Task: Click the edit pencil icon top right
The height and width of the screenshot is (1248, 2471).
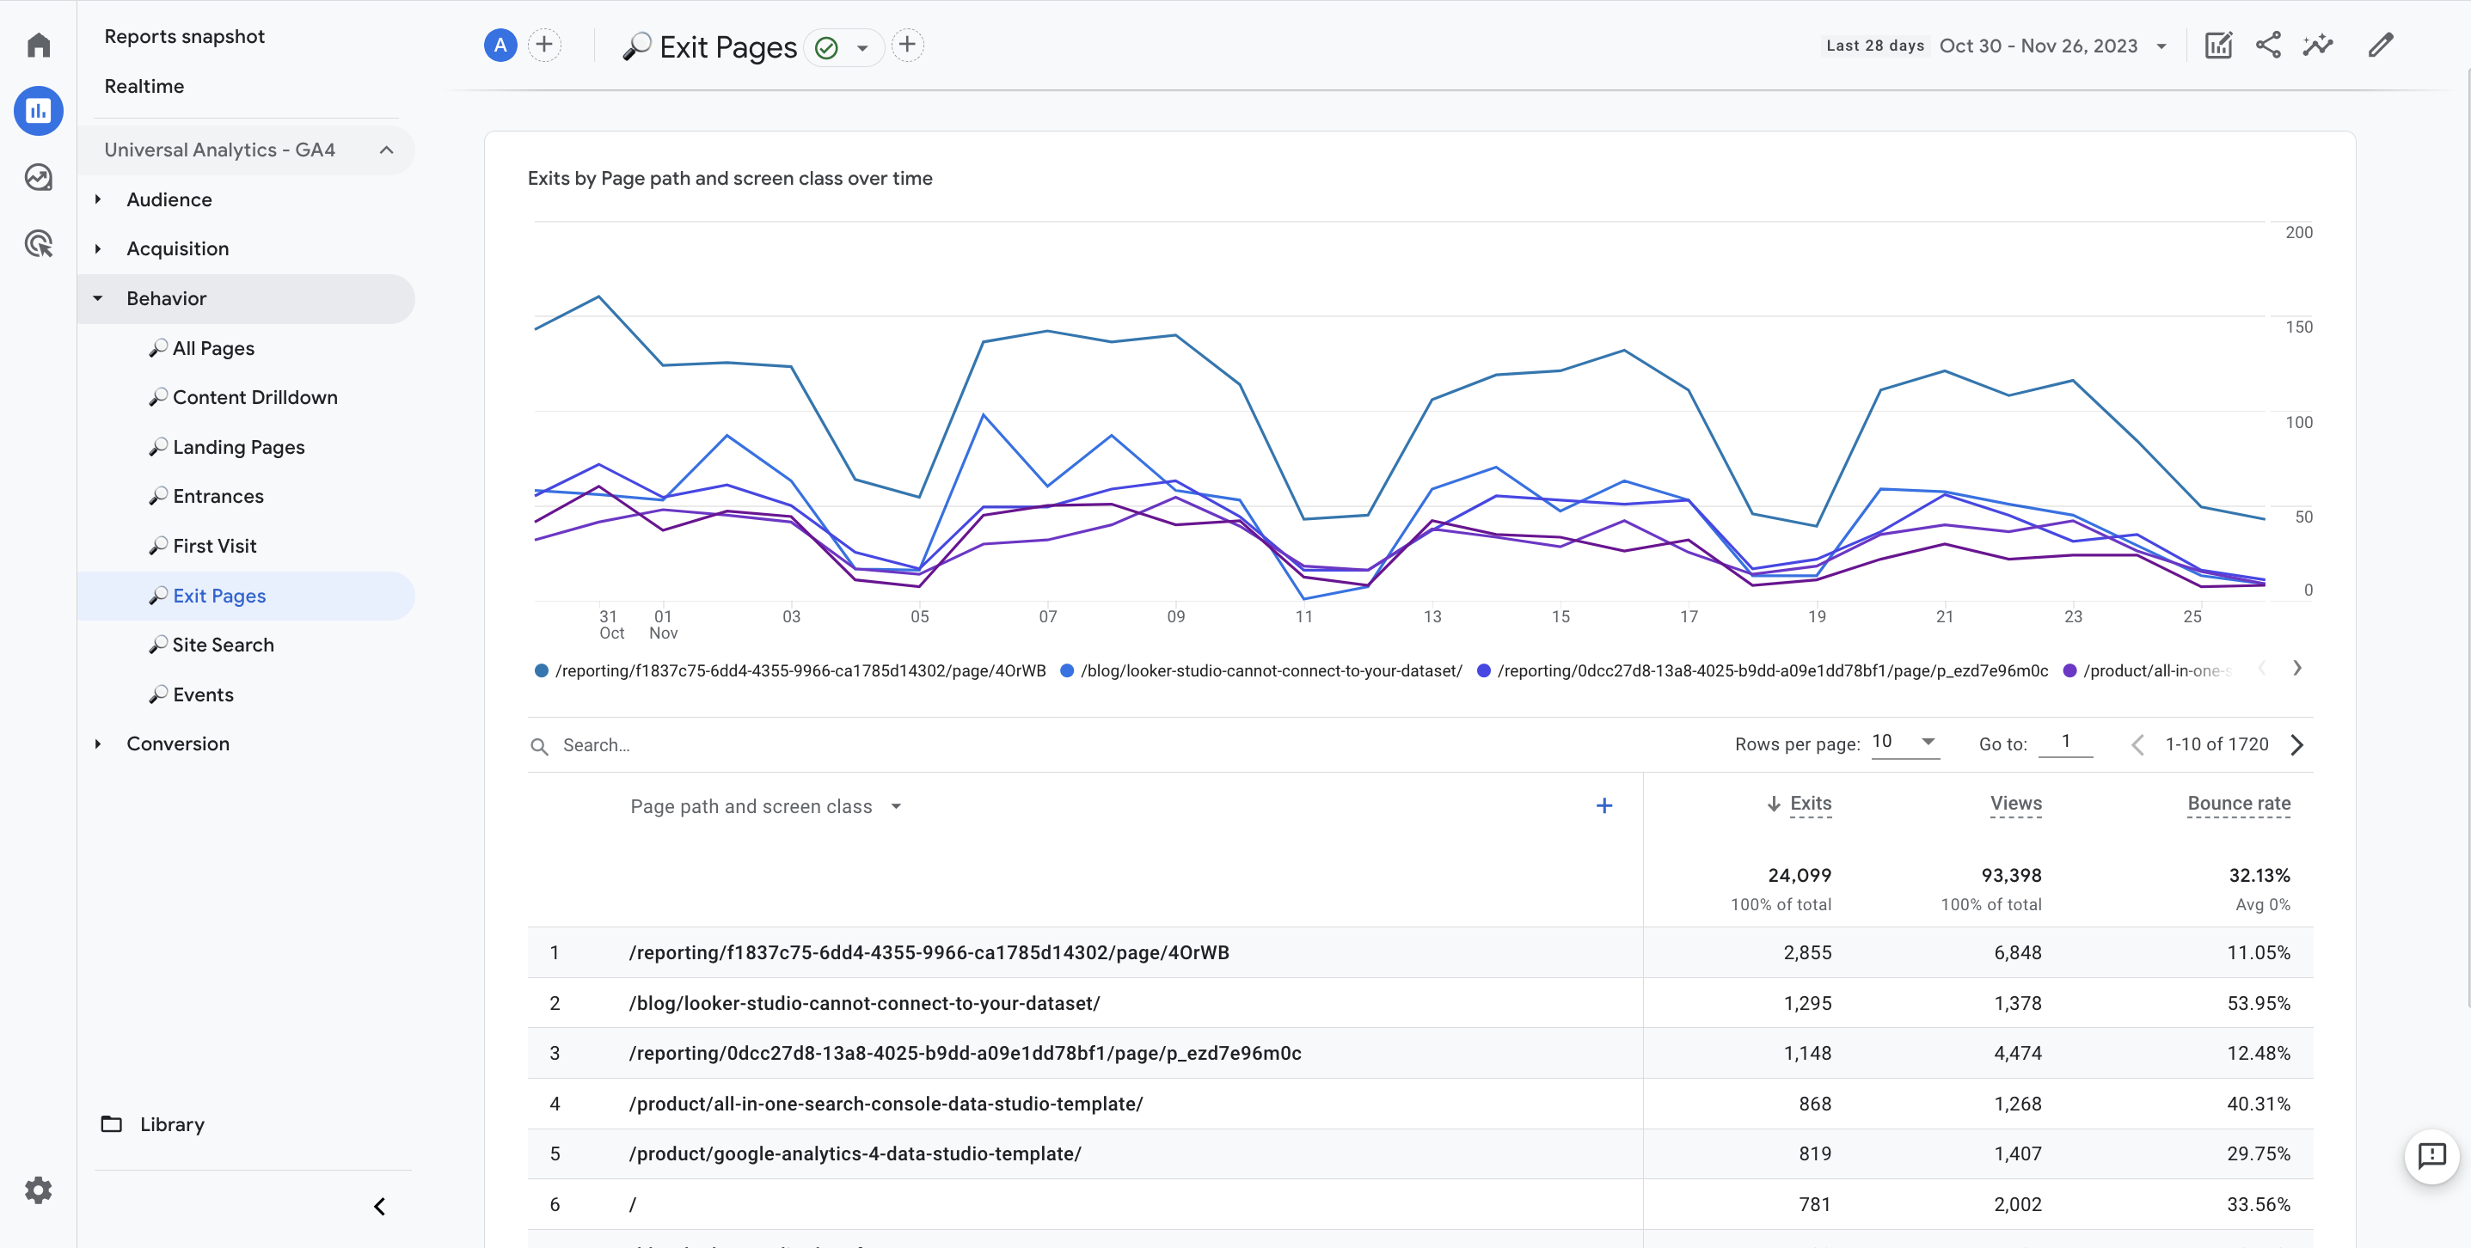Action: [x=2382, y=45]
